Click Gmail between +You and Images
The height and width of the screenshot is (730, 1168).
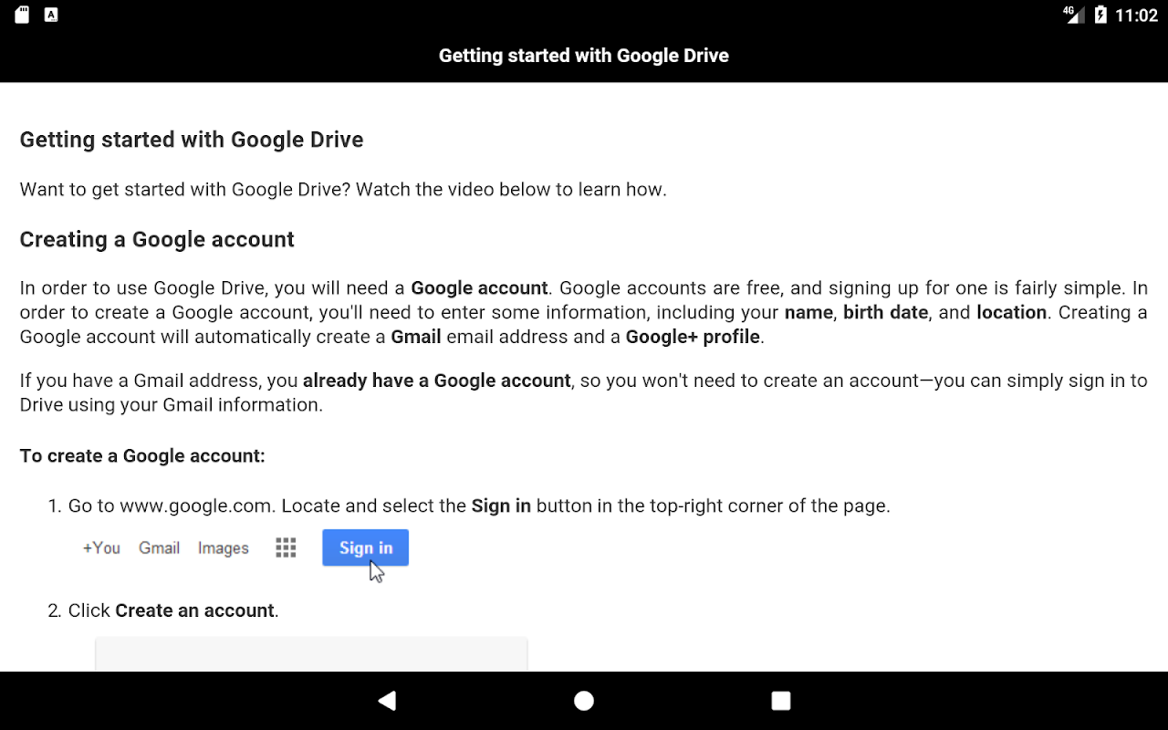159,547
